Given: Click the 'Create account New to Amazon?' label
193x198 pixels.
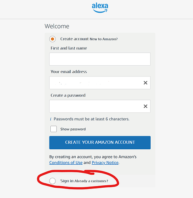Looking at the screenshot, I should (x=89, y=39).
